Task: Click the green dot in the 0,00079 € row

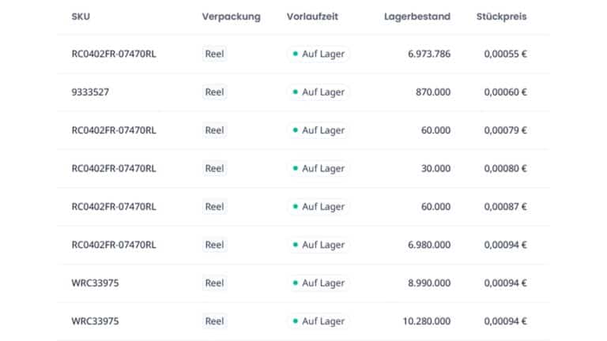Action: click(x=296, y=130)
